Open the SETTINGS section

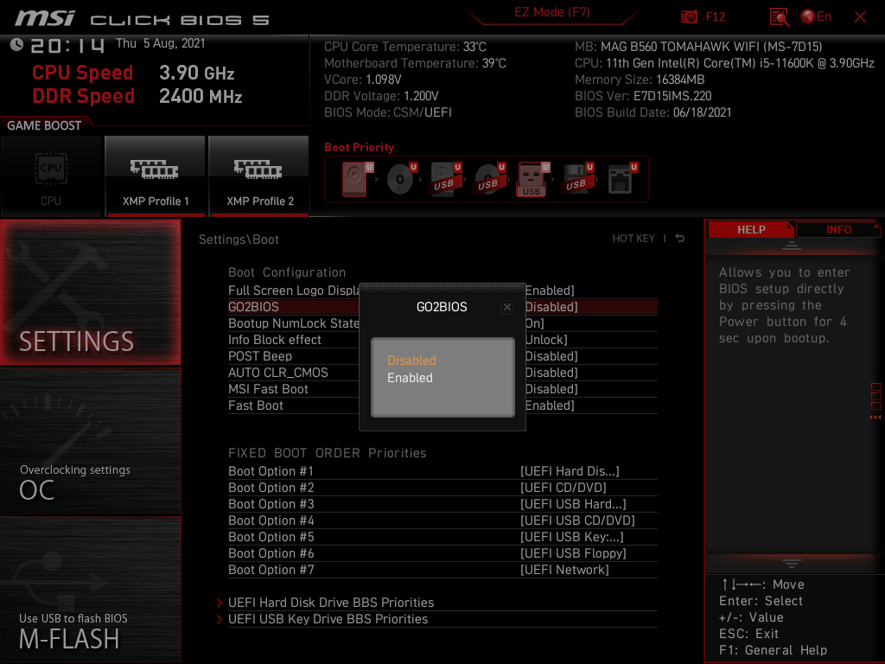click(x=90, y=292)
